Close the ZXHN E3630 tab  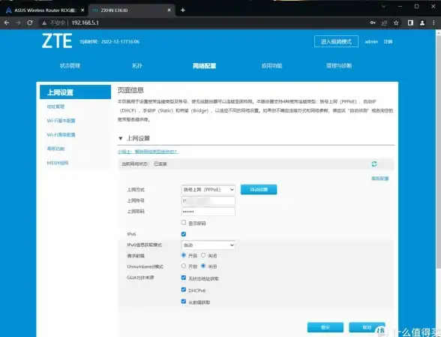(x=169, y=11)
